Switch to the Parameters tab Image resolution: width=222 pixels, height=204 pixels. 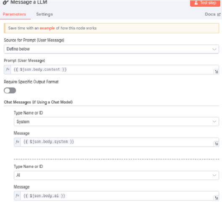[x=14, y=14]
